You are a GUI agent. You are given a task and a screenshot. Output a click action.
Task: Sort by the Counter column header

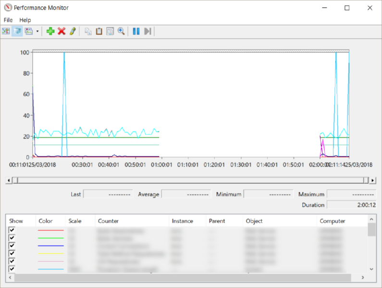point(132,221)
